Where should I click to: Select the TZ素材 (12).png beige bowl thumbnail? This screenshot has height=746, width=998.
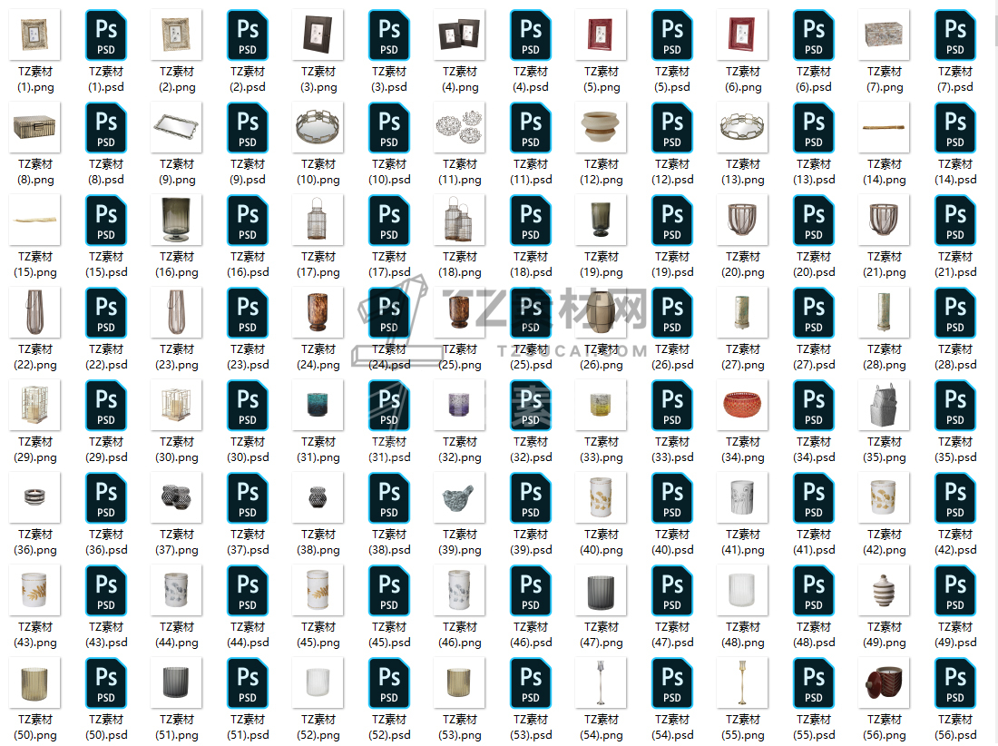pyautogui.click(x=602, y=127)
